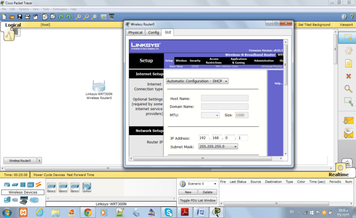
Task: Paste using the toolbar paste icon
Action: click(x=53, y=16)
